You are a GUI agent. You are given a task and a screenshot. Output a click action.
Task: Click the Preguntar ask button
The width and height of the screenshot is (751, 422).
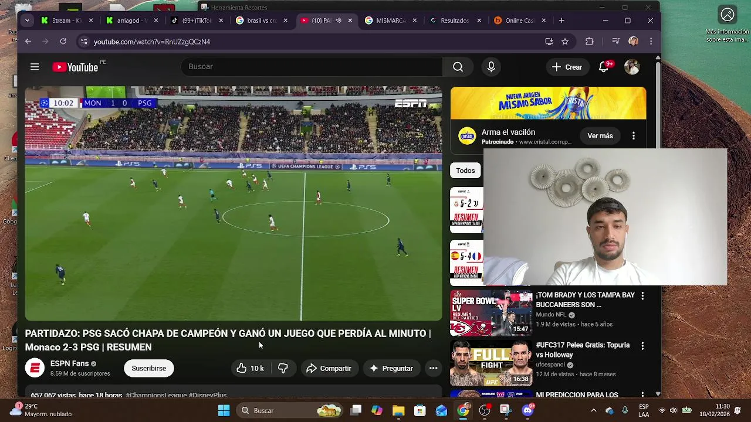(391, 368)
